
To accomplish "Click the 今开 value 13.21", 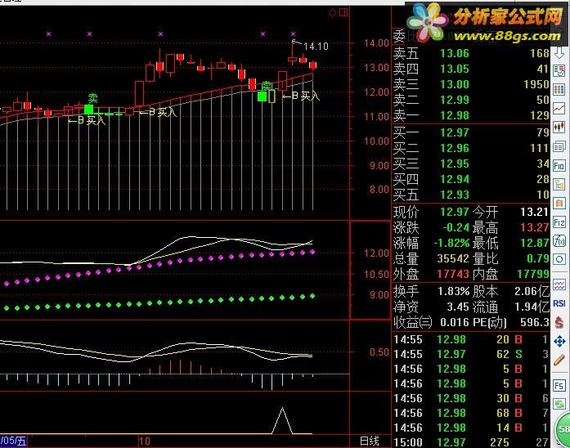I will pos(534,212).
